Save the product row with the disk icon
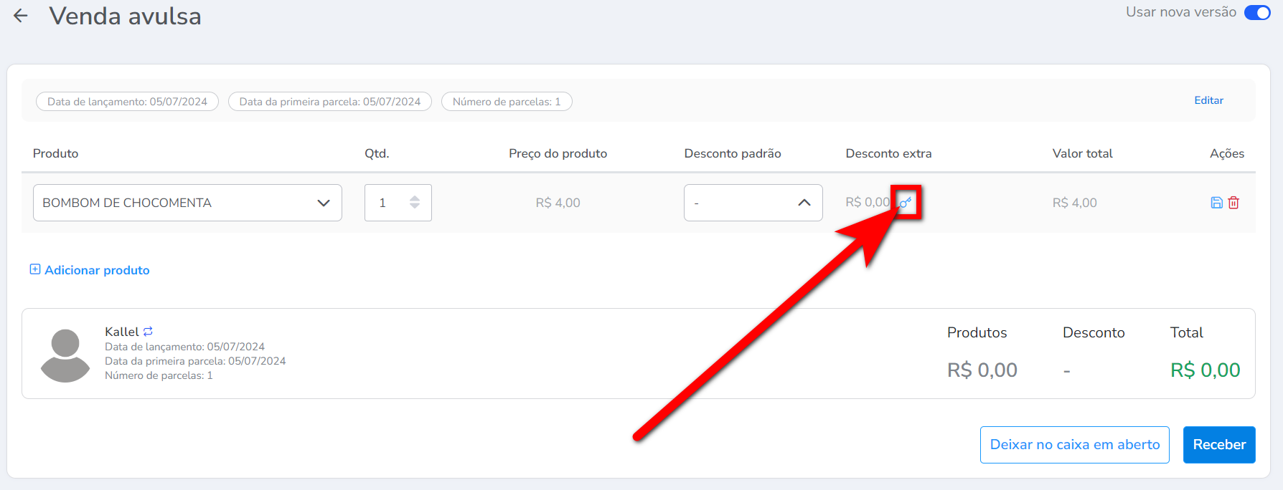The height and width of the screenshot is (490, 1283). [x=1216, y=203]
